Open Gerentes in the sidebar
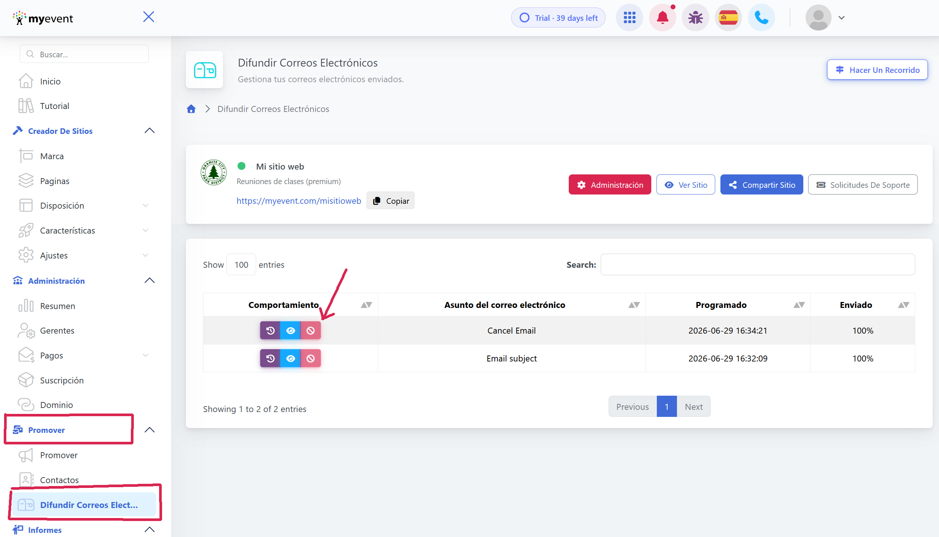 57,331
